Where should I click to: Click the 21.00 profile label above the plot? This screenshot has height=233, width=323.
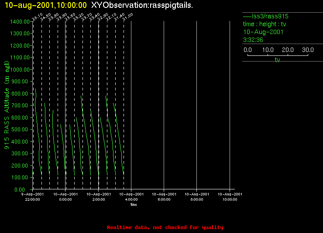(128, 17)
